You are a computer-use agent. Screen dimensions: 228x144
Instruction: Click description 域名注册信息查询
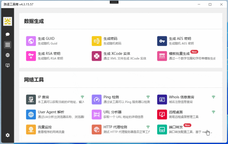pyautogui.click(x=181, y=102)
